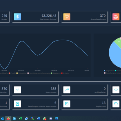Click the pink balance scale icon
The image size is (121, 121).
[116, 17]
